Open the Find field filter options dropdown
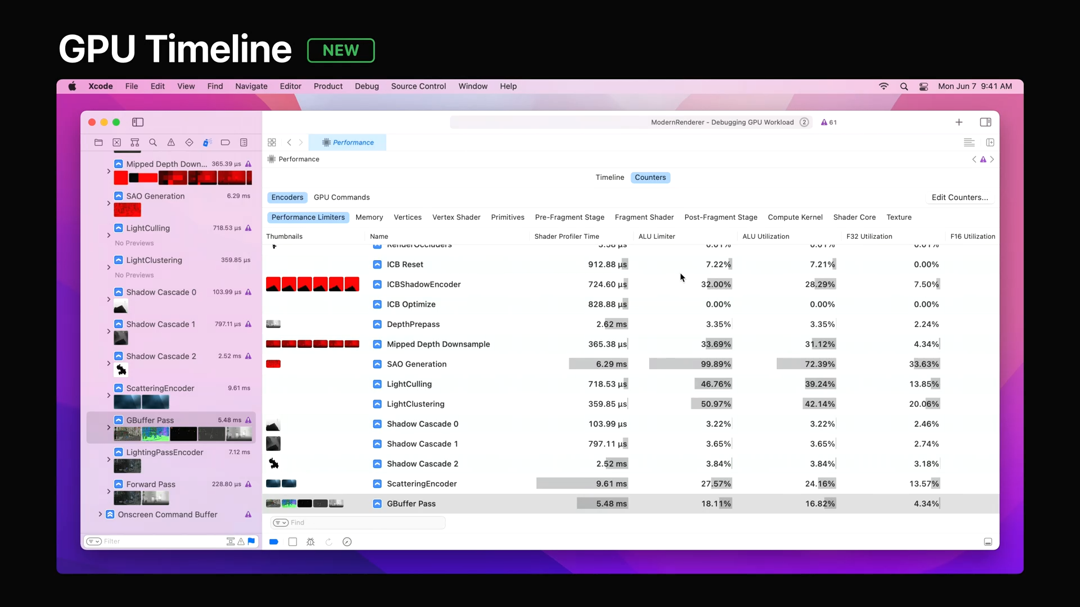This screenshot has height=607, width=1080. tap(280, 523)
